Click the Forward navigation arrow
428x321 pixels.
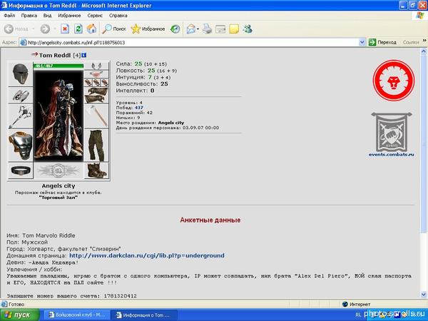pos(45,29)
